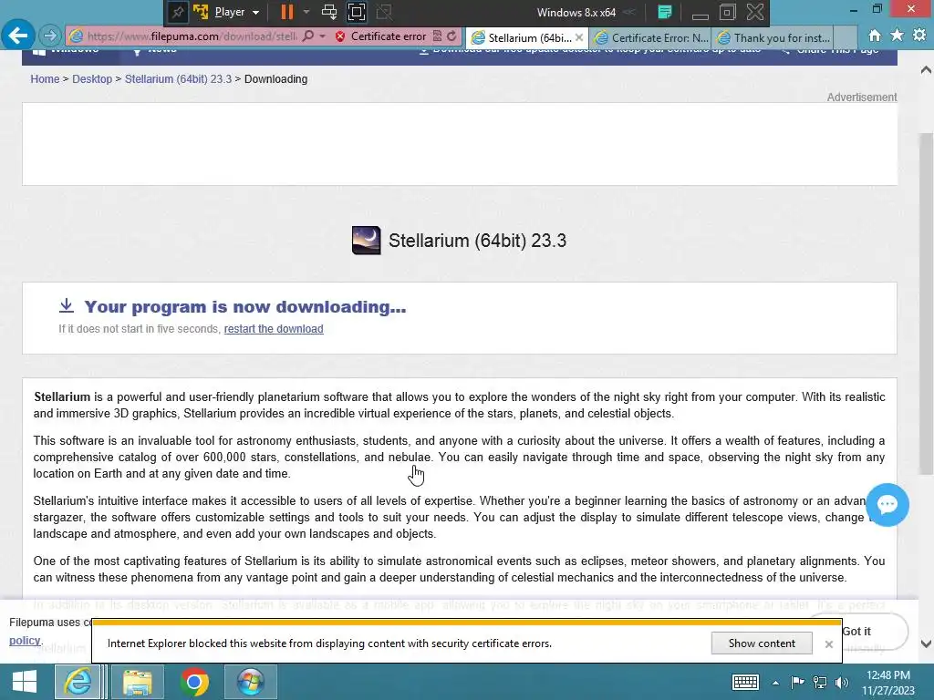This screenshot has width=934, height=700.
Task: Switch to the Certificate Error: N... tab
Action: coord(651,38)
